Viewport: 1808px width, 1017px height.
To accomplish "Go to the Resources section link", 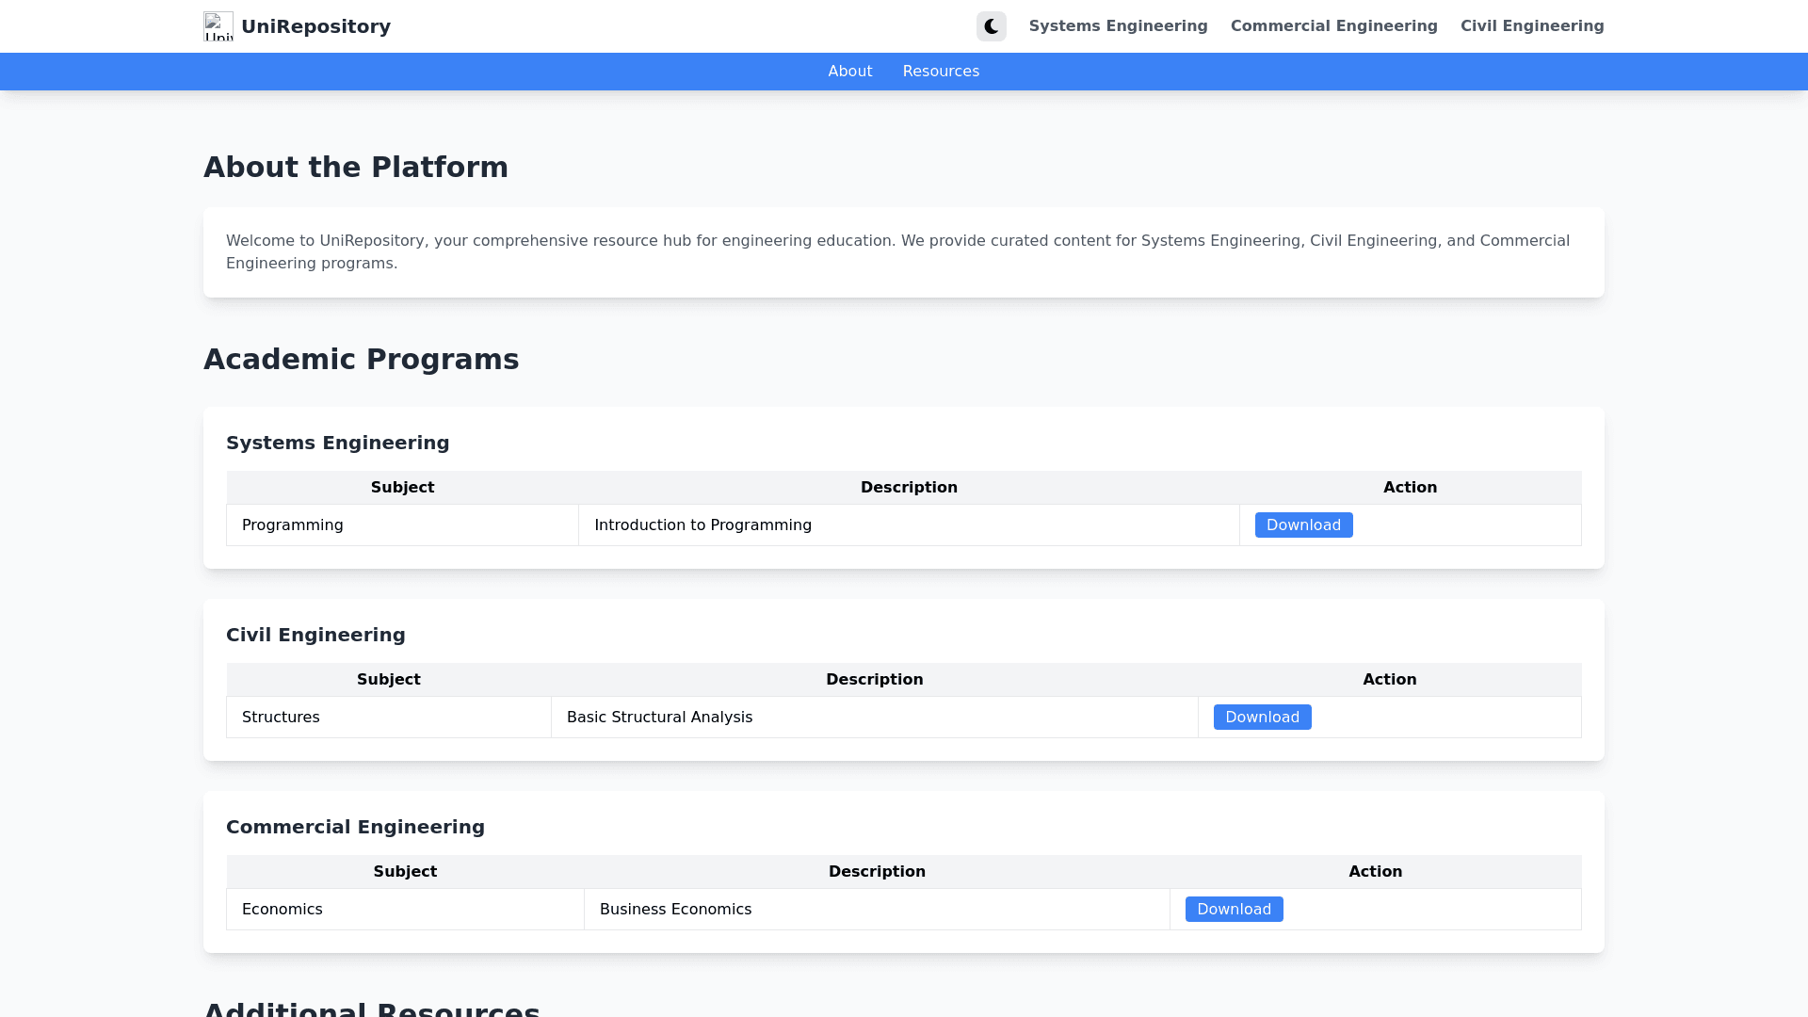I will (940, 72).
